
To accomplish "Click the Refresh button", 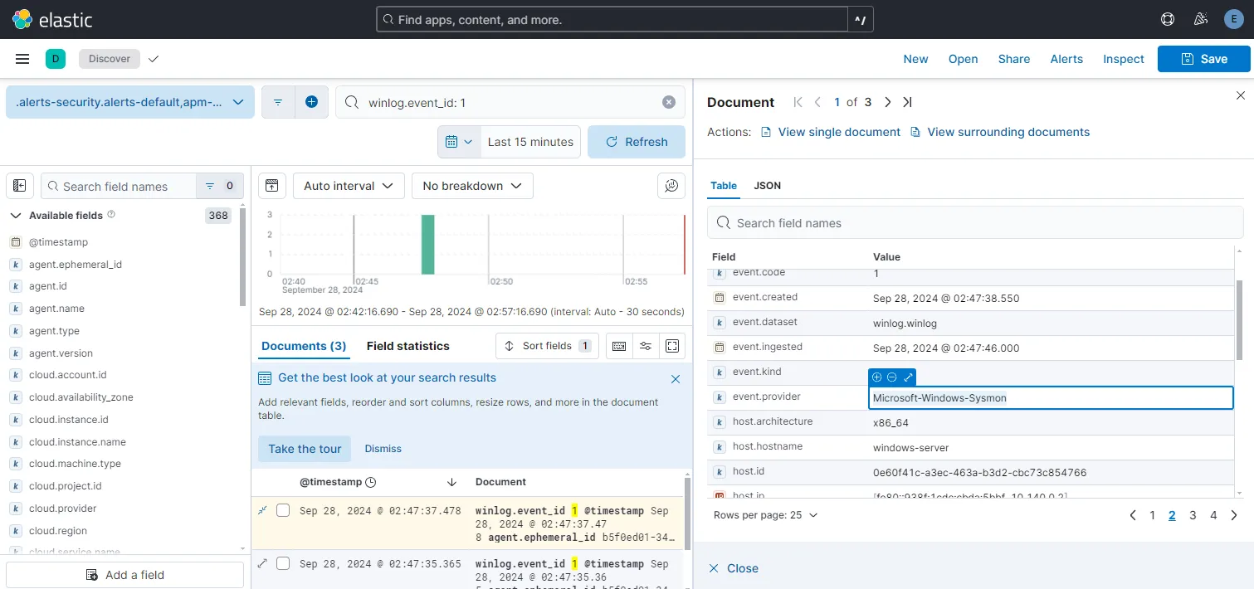I will pos(637,141).
